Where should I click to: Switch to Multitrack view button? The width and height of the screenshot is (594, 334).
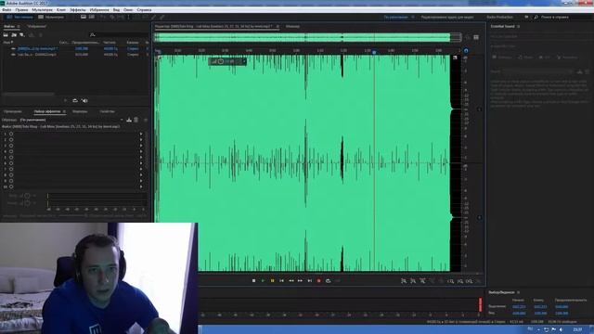pos(51,17)
